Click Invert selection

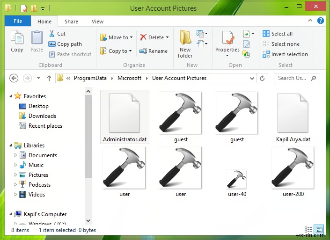285,54
